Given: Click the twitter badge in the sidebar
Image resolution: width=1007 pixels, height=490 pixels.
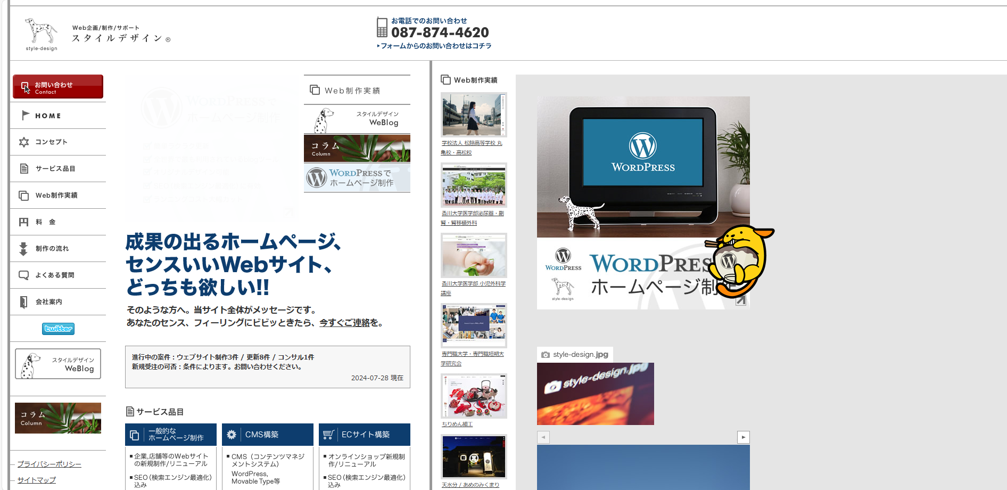Looking at the screenshot, I should coord(58,329).
